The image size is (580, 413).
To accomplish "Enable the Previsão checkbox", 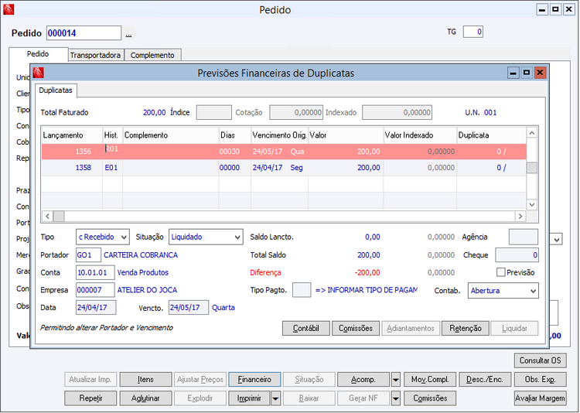I will click(x=501, y=272).
